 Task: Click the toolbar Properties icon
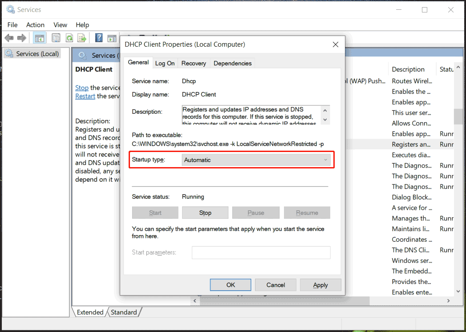tap(56, 38)
